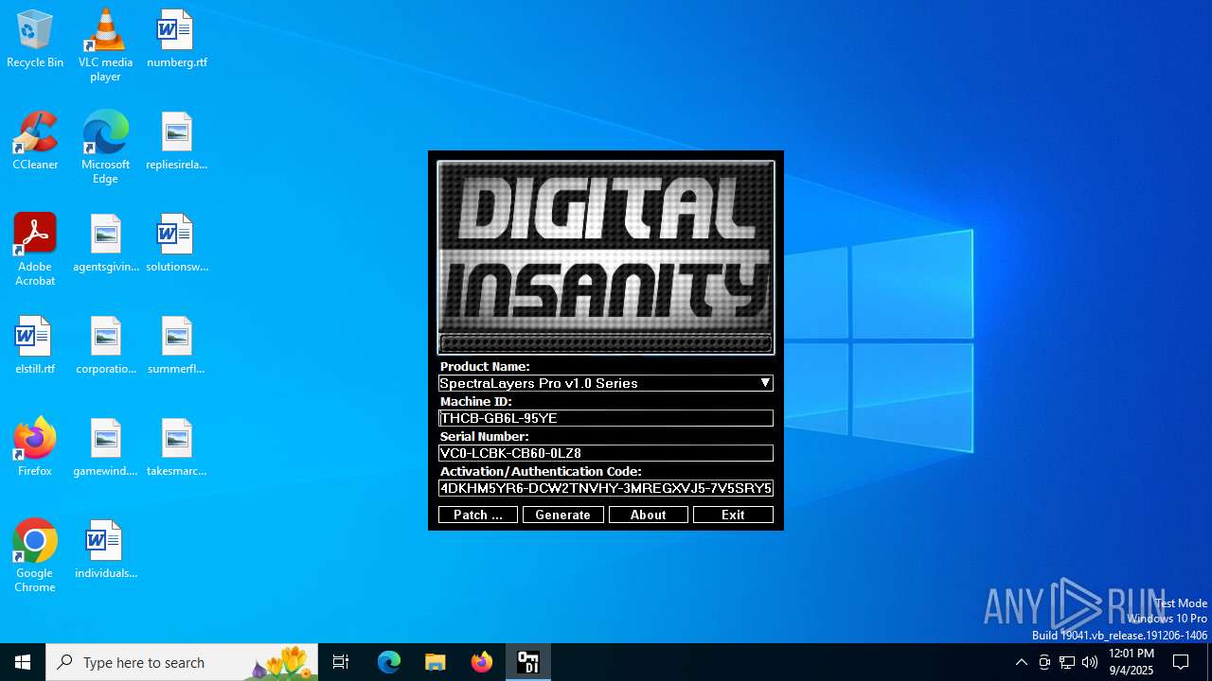Show hidden system tray icons chevron

[x=1022, y=662]
